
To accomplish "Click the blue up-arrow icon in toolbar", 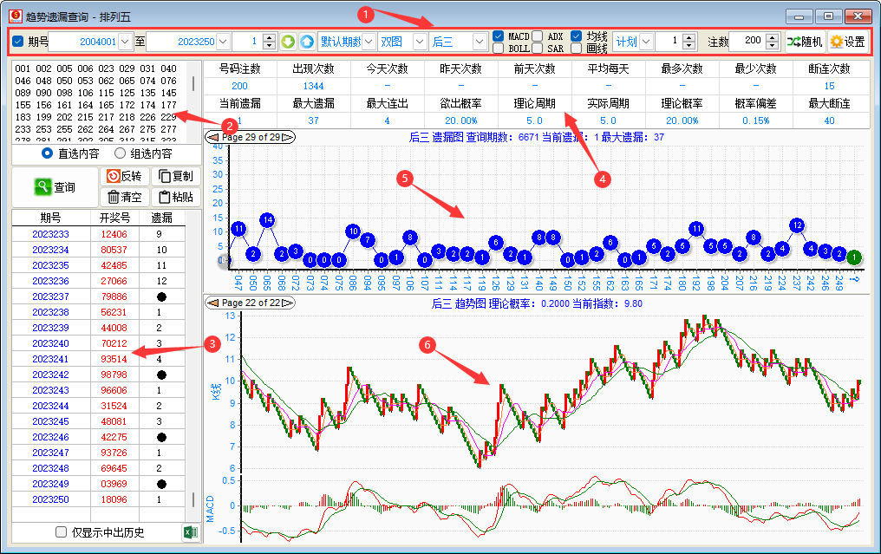I will [x=306, y=42].
